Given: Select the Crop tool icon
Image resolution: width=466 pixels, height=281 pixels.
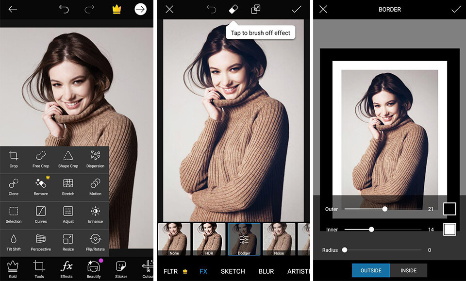Looking at the screenshot, I should click(x=14, y=156).
